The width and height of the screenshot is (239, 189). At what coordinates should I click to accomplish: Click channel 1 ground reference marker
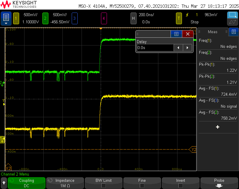pyautogui.click(x=2, y=140)
